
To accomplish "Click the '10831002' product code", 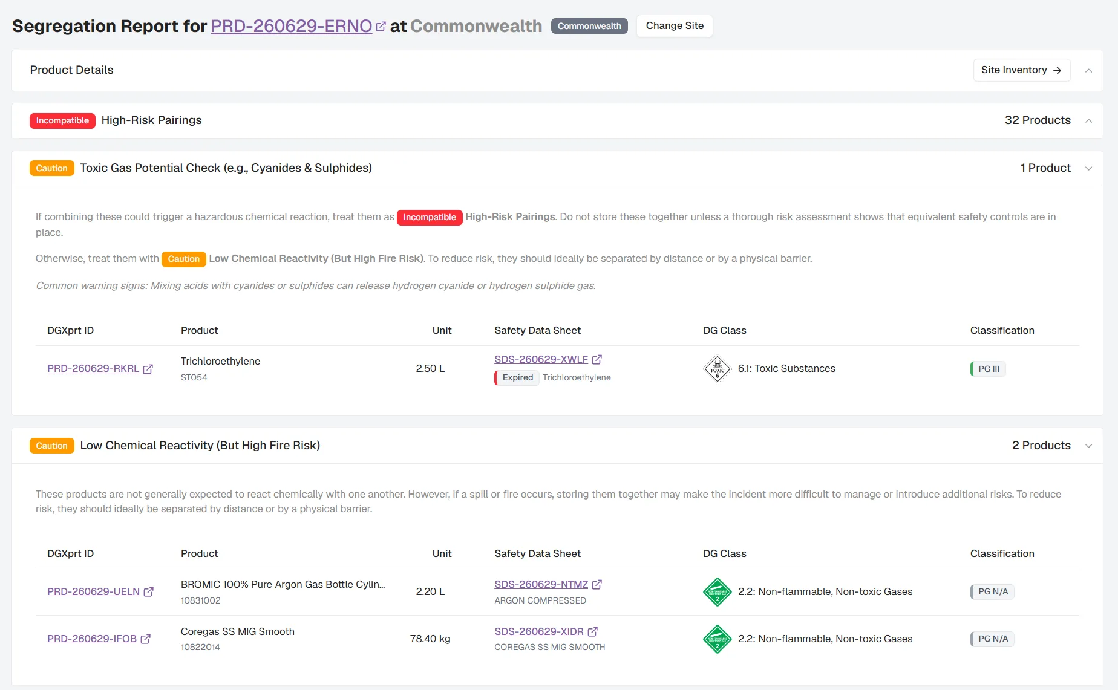I will click(x=200, y=600).
